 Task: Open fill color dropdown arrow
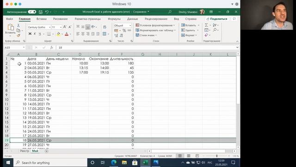click(62, 34)
